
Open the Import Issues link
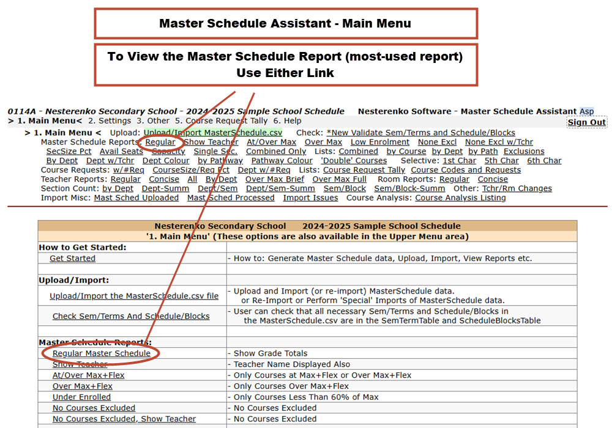(x=310, y=197)
